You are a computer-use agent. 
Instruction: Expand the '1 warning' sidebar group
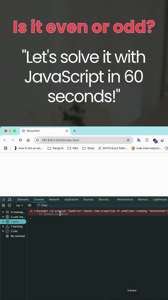3,226
